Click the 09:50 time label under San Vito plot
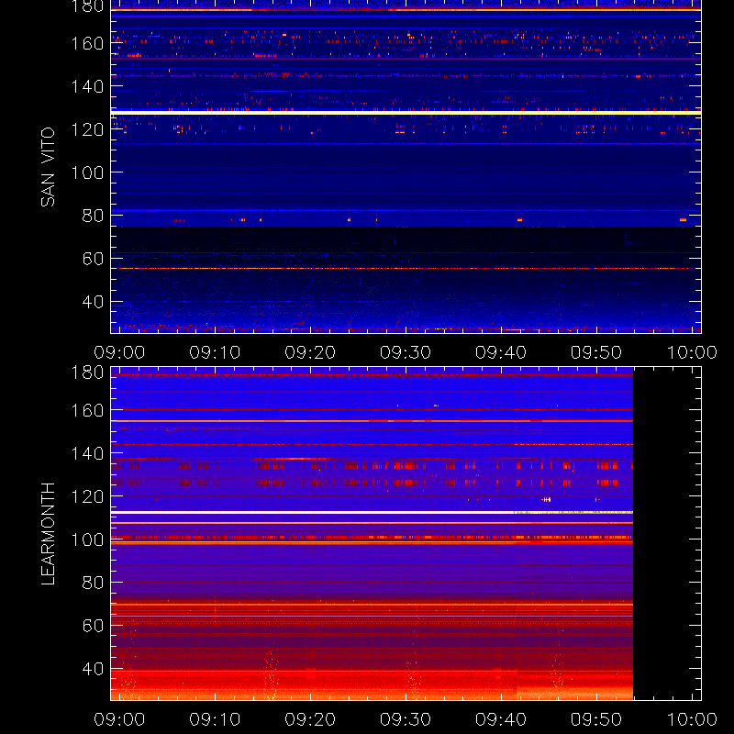This screenshot has height=734, width=734. 595,352
